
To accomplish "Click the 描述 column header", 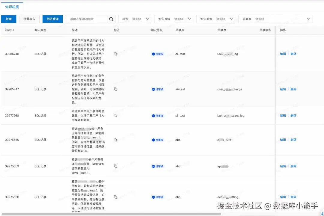I will click(x=75, y=30).
